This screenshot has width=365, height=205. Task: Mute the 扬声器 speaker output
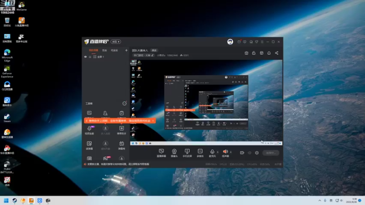click(x=225, y=153)
